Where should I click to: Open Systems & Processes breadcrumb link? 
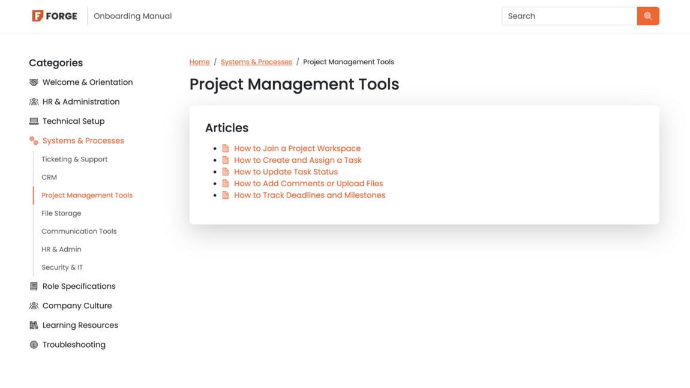tap(256, 62)
